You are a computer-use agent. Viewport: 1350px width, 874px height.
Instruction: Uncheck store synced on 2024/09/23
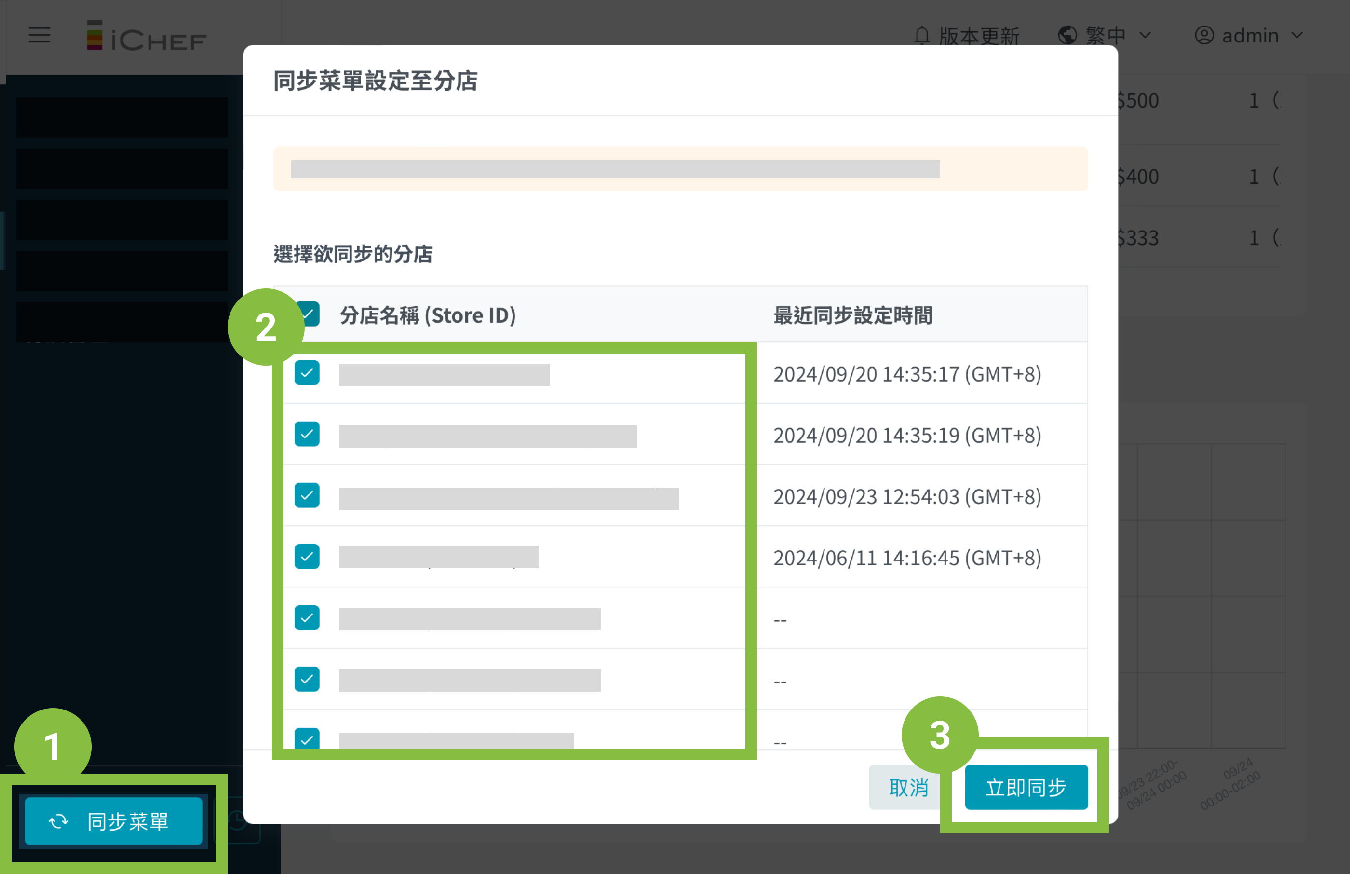coord(307,496)
